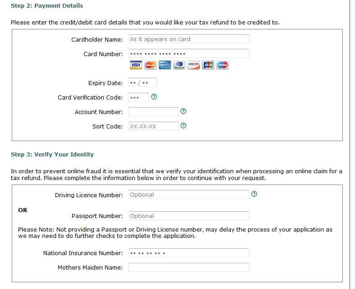Click the Discover card logo

point(194,65)
